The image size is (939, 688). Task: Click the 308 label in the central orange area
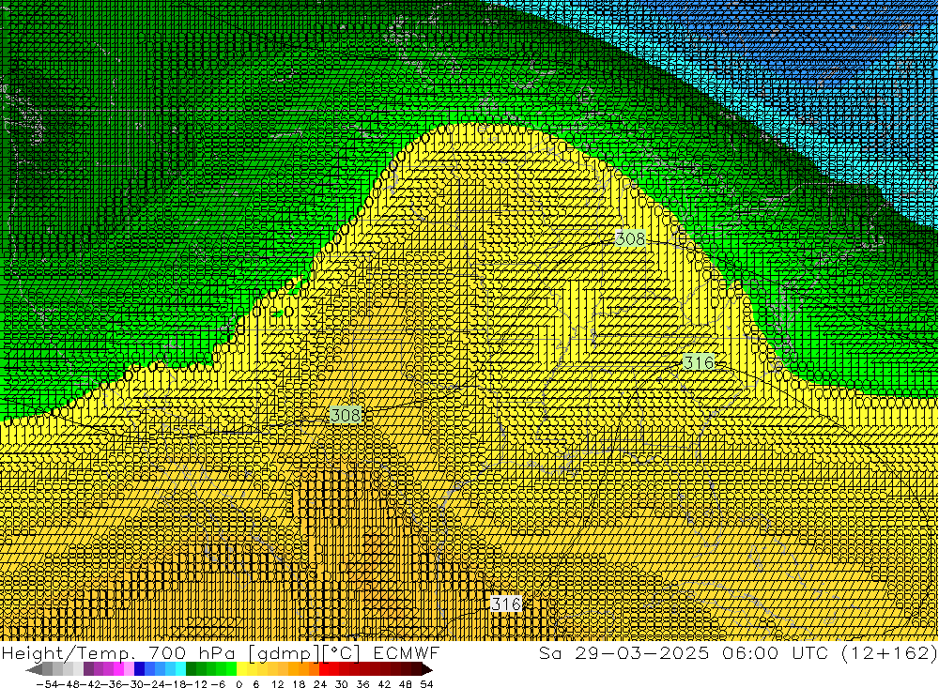(x=346, y=415)
